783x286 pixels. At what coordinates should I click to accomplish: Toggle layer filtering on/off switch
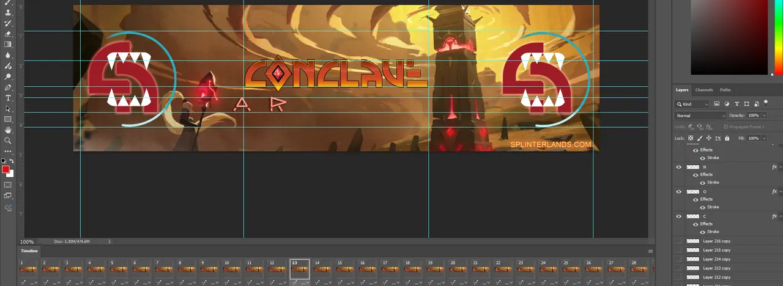[765, 103]
